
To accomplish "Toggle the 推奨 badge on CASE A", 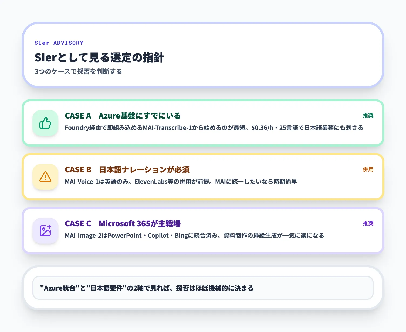I will coord(368,116).
